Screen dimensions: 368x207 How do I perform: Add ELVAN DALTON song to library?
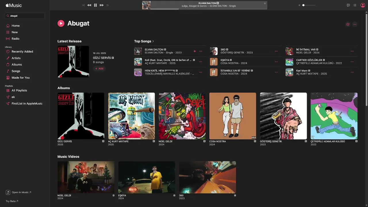(x=195, y=51)
